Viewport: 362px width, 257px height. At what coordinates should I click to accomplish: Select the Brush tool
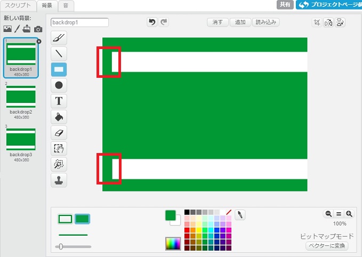pos(59,38)
